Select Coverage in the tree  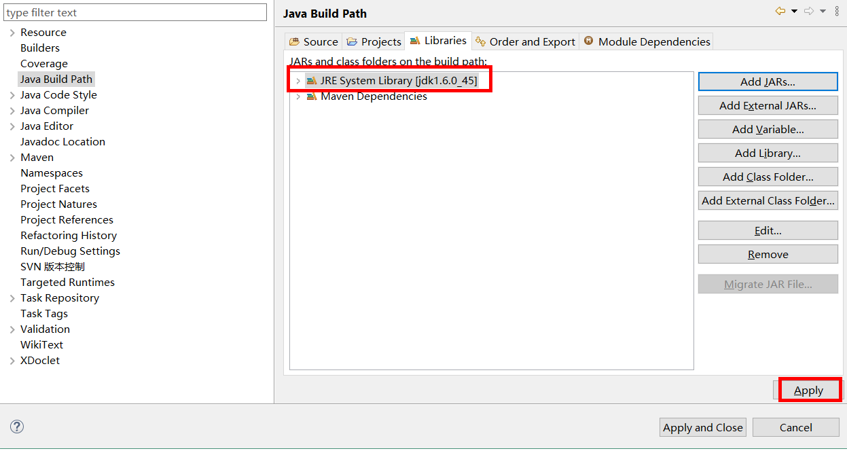[44, 64]
